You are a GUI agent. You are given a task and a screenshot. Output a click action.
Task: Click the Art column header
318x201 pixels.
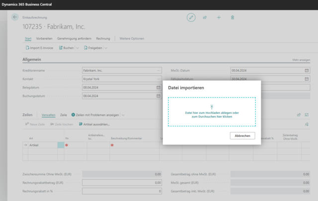tap(31, 138)
